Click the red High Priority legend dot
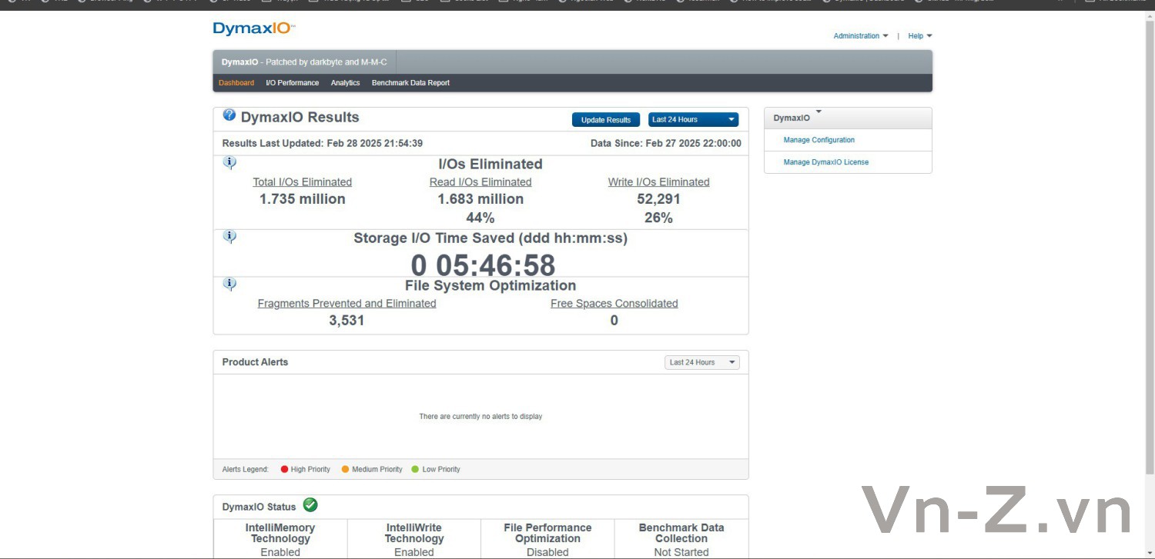 click(x=284, y=469)
